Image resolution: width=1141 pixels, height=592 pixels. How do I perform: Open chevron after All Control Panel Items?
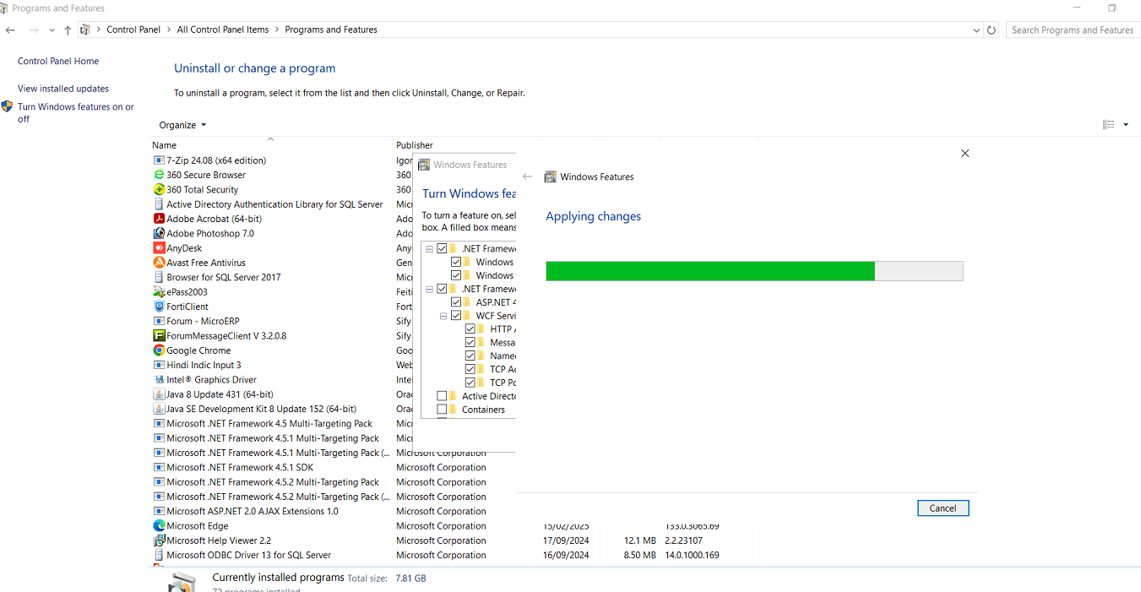point(277,30)
